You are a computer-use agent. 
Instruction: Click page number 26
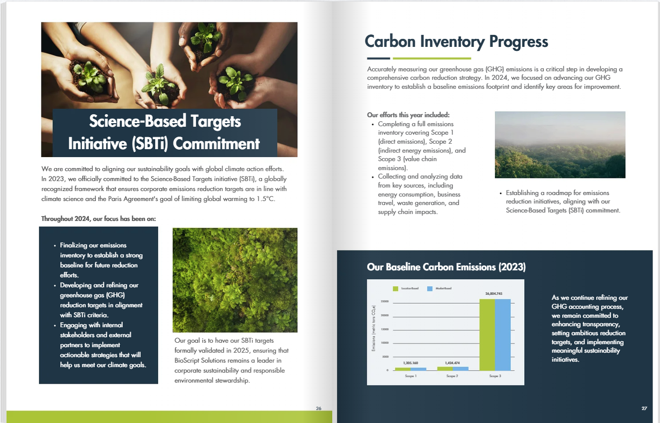click(319, 408)
